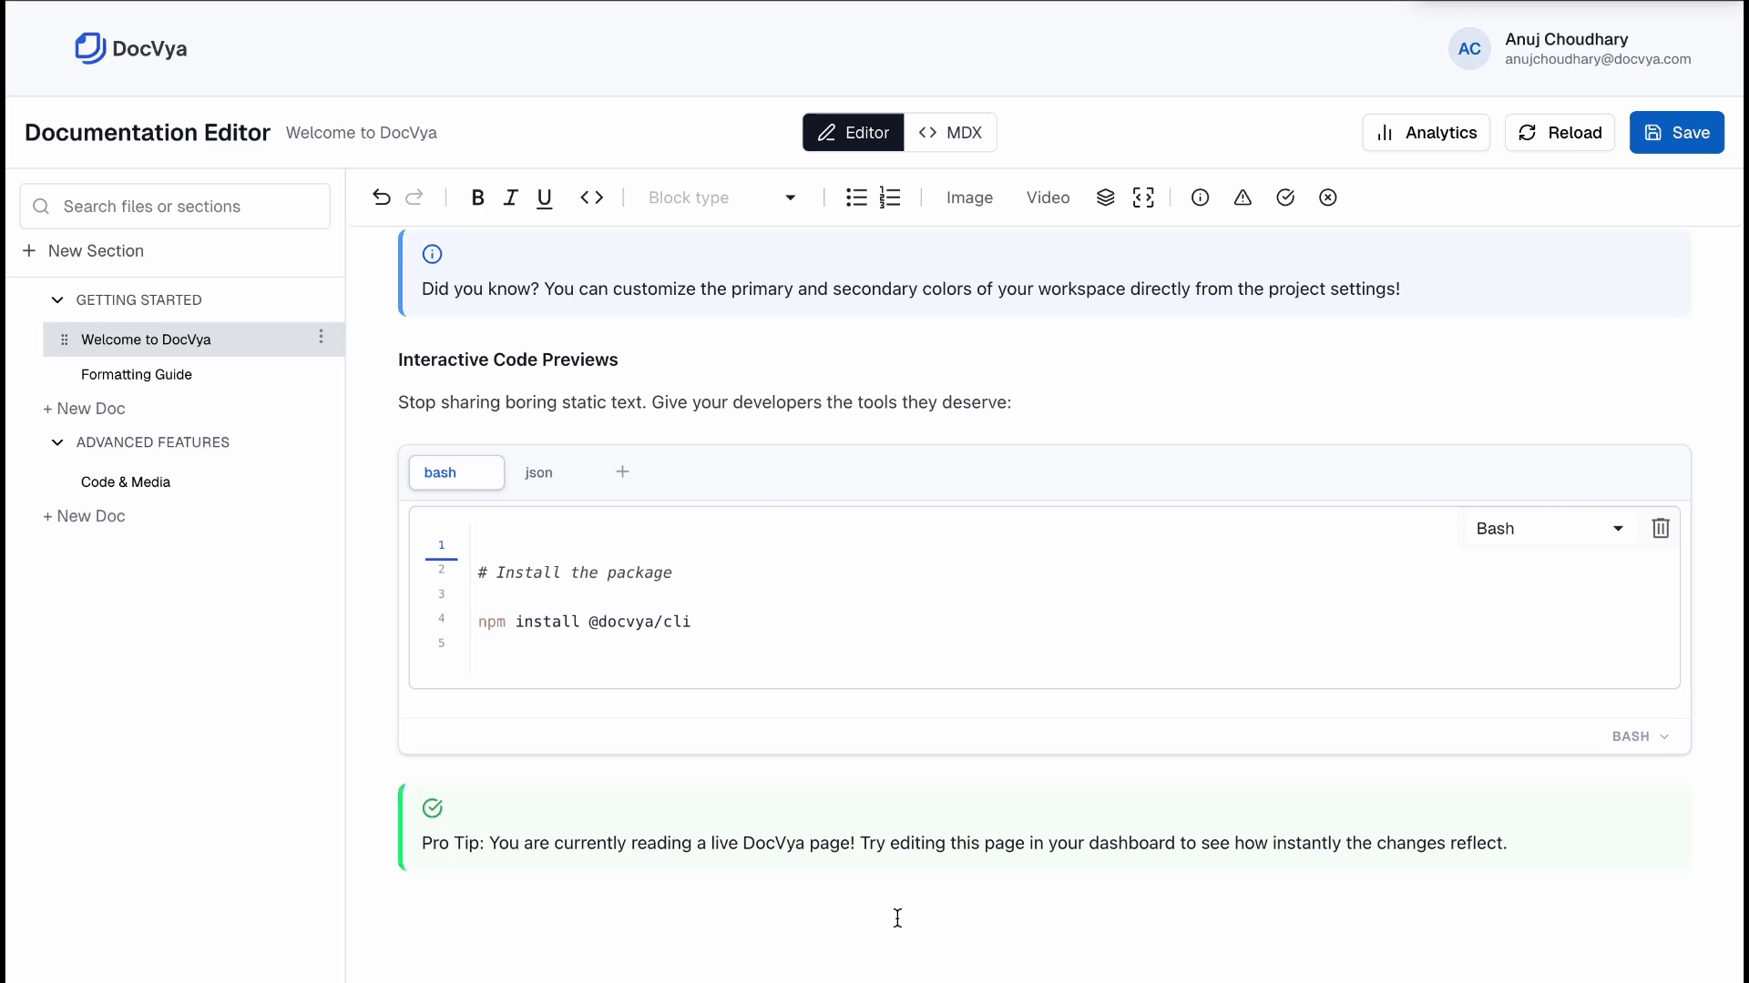This screenshot has width=1749, height=983.
Task: Insert a numbered list from the toolbar
Action: coord(891,198)
